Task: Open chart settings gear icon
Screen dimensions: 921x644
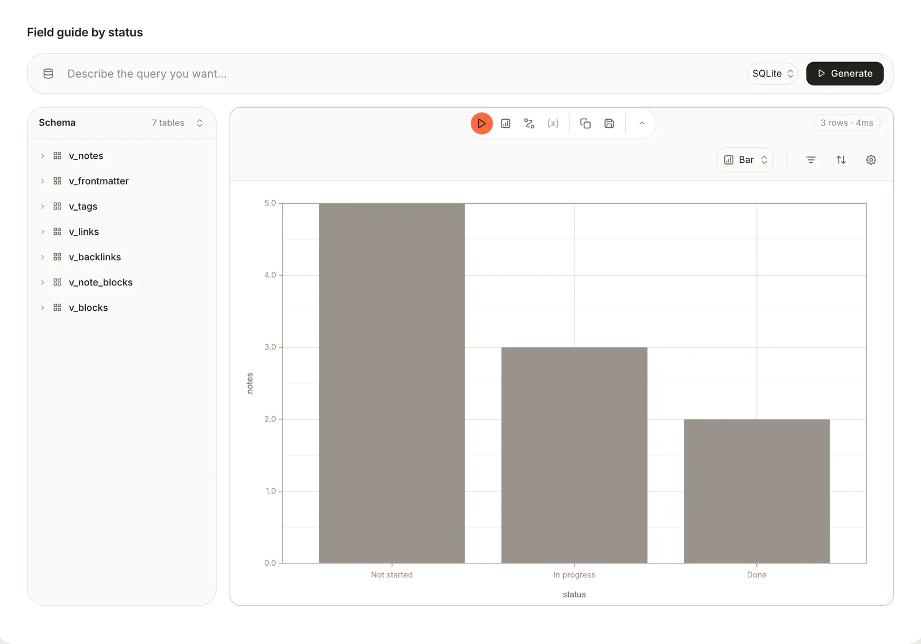Action: tap(871, 160)
